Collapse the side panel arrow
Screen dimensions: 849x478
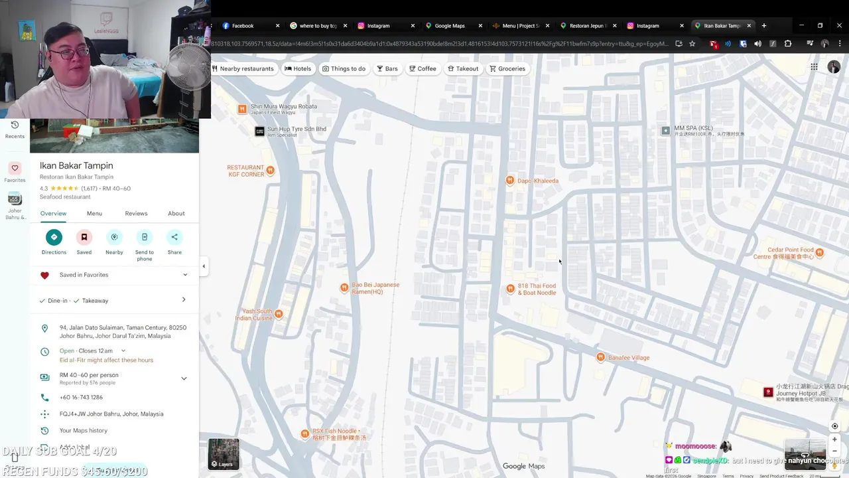point(204,266)
